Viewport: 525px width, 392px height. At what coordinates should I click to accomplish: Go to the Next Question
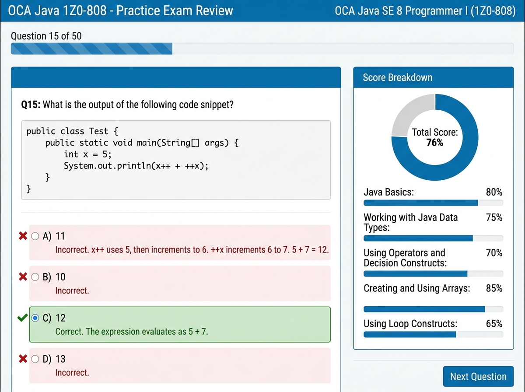click(478, 377)
